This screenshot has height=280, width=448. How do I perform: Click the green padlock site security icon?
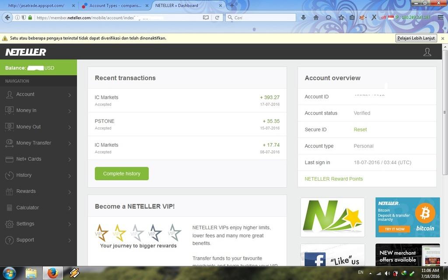click(x=30, y=17)
